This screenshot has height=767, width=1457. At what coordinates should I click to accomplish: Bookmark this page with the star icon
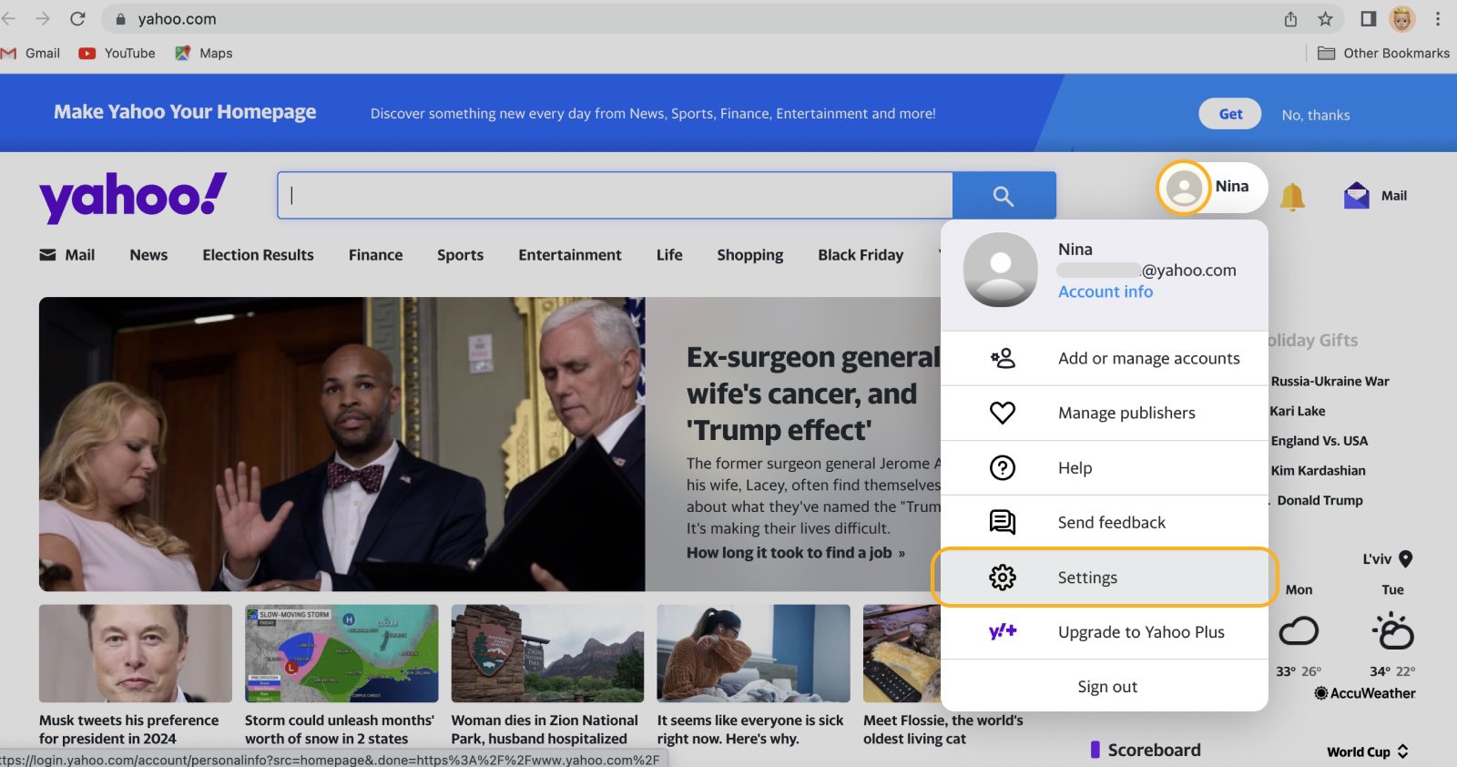coord(1325,19)
